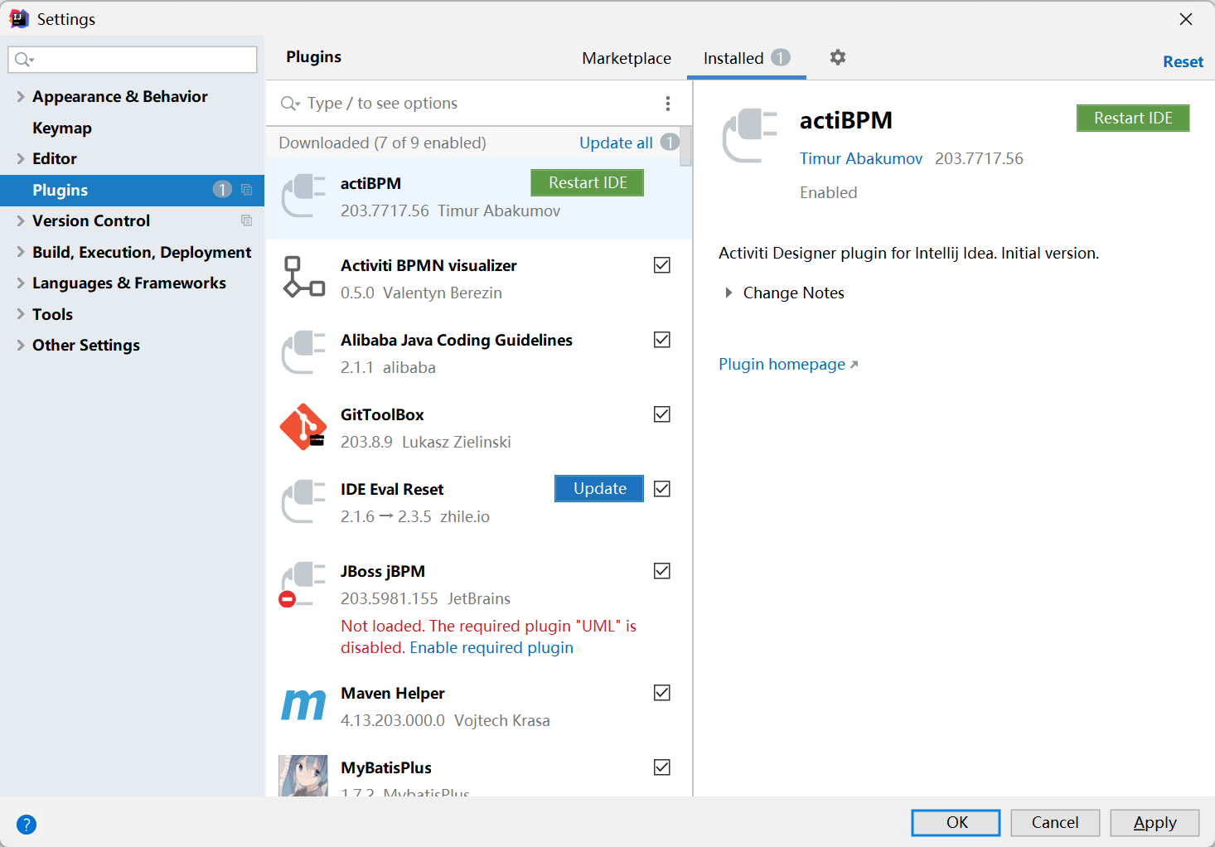Open the plugin list three-dot options menu

point(667,103)
